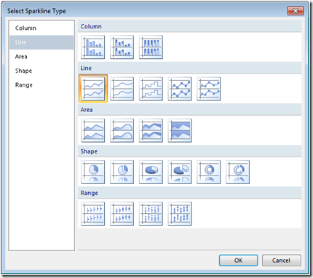Pick the 3-D Pie shape sparkline
Screen dimensions: 313x278
click(151, 172)
